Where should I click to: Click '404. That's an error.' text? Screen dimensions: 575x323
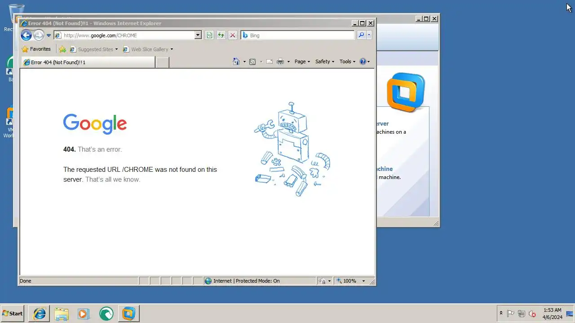click(x=93, y=149)
